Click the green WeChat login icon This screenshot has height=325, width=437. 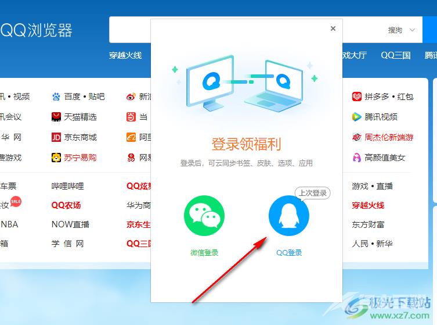point(204,216)
